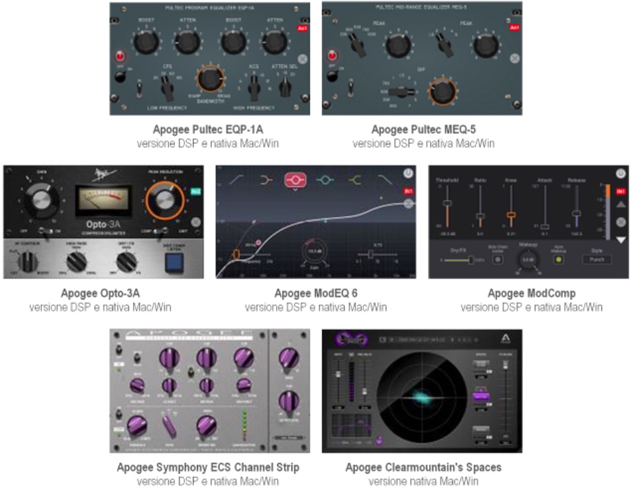Click the blue Side Chain Listen button on Opto-3A
Screen dimensions: 632x499
pyautogui.click(x=174, y=263)
